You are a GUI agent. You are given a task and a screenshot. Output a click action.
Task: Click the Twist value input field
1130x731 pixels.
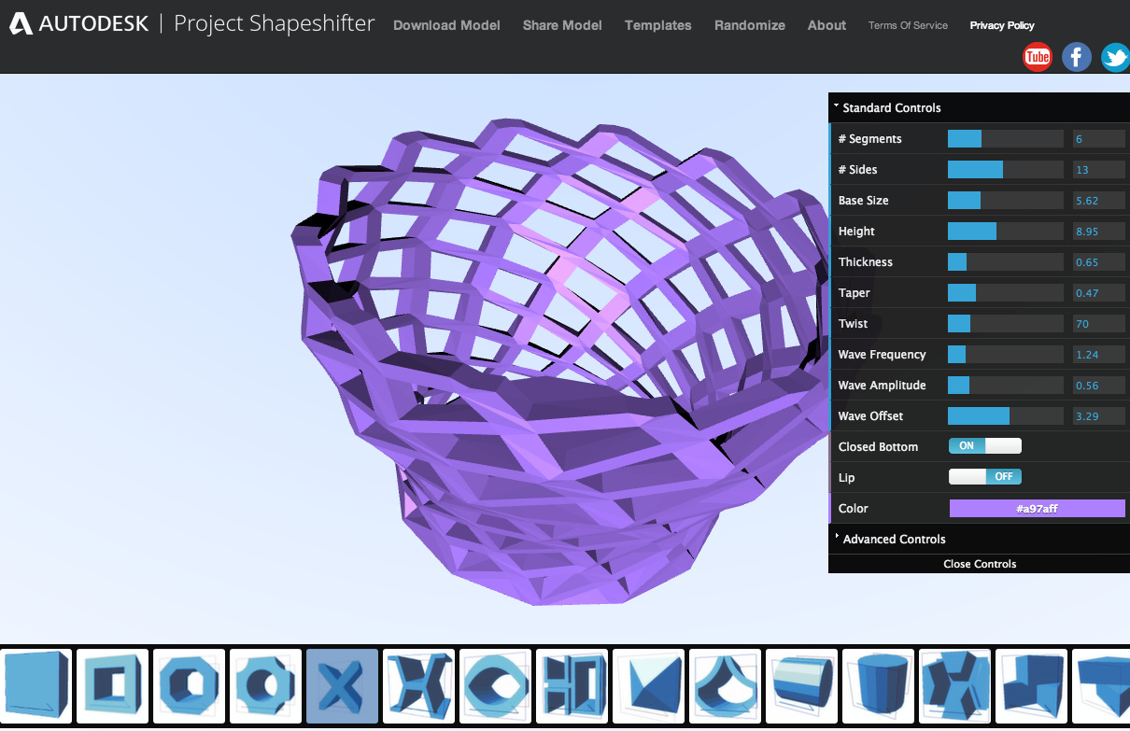[1098, 324]
